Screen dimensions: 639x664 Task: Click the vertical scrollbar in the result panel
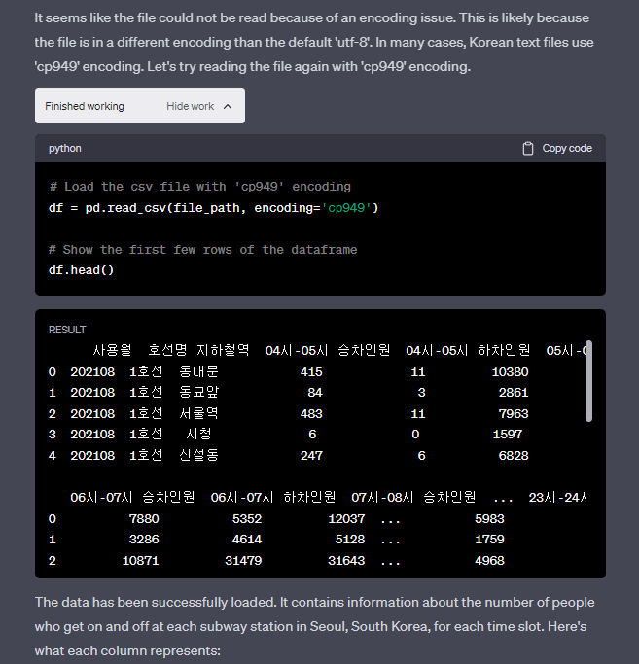pyautogui.click(x=587, y=380)
